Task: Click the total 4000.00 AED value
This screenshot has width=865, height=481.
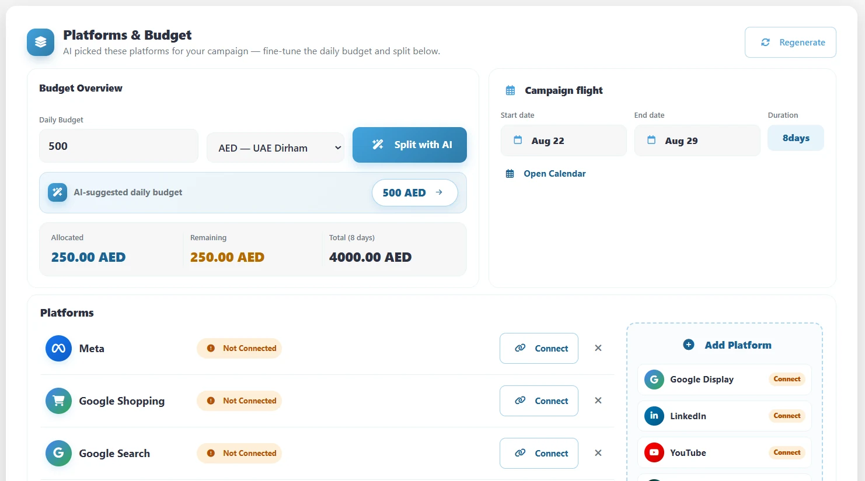Action: (x=370, y=257)
